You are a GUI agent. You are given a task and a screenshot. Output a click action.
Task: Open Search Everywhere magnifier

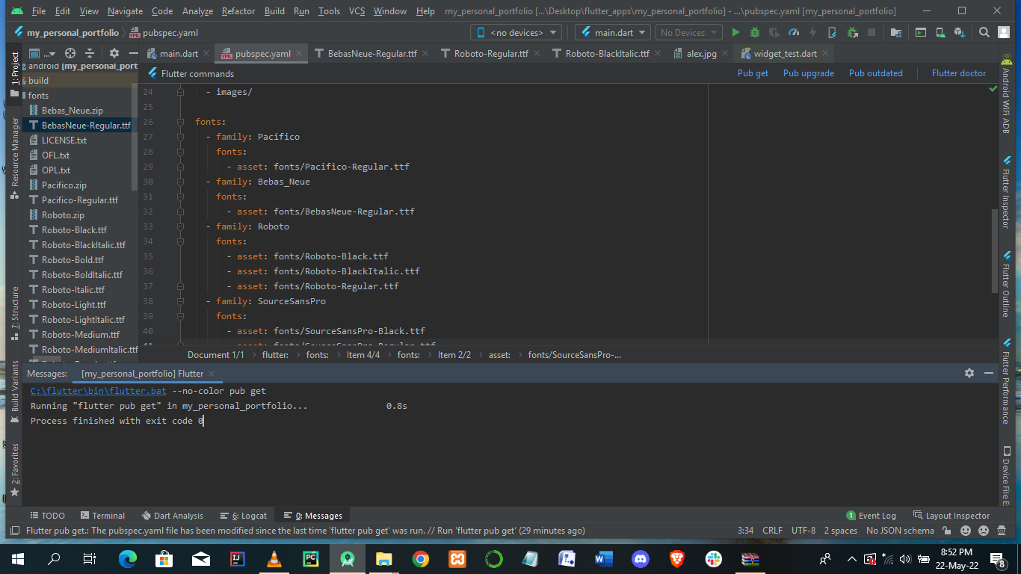pyautogui.click(x=984, y=33)
